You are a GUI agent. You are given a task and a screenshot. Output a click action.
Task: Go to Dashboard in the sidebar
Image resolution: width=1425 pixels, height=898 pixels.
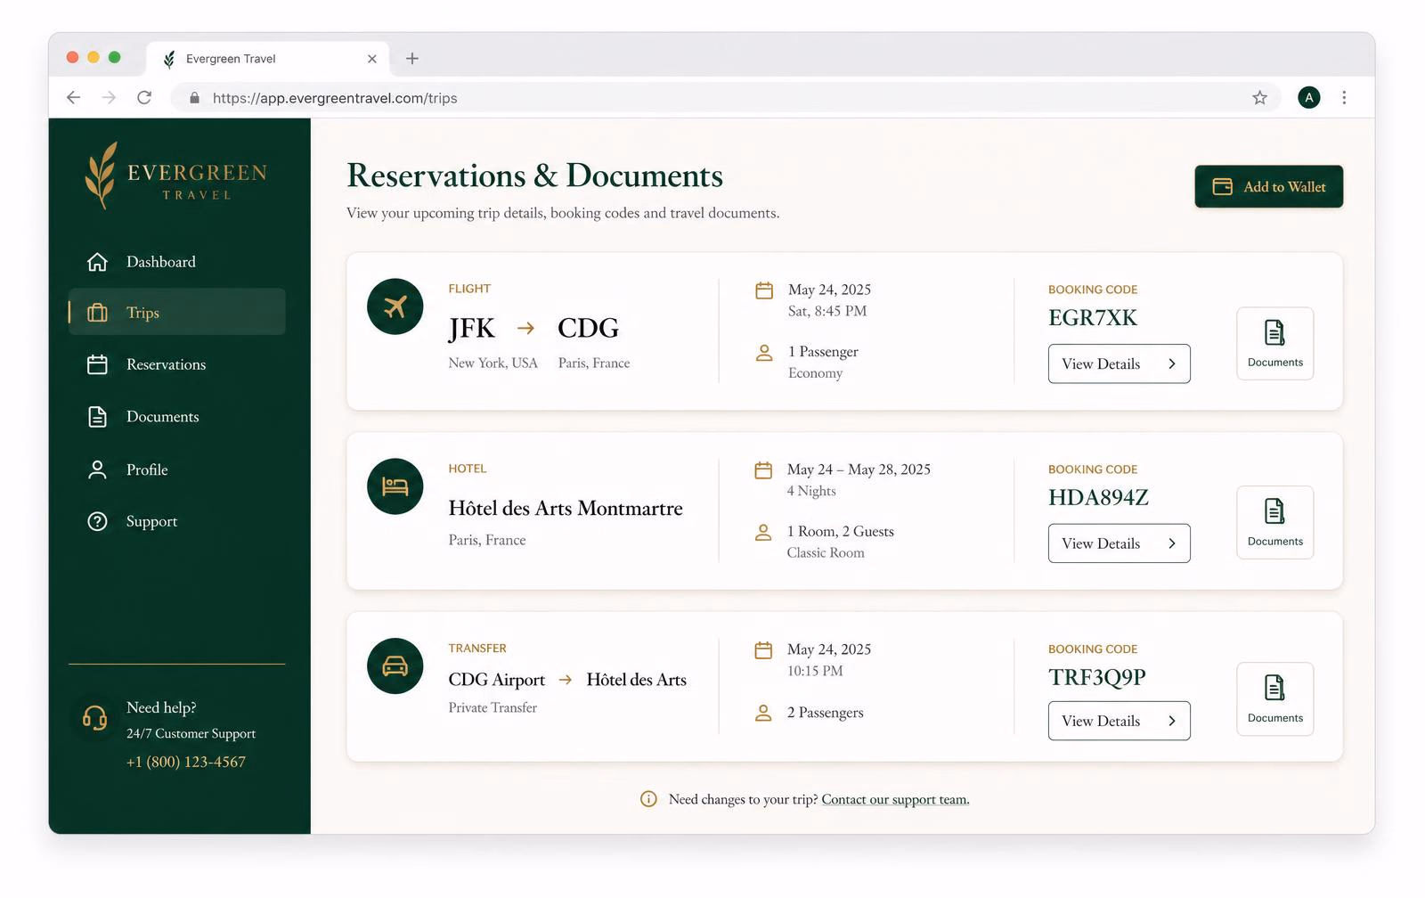point(176,262)
